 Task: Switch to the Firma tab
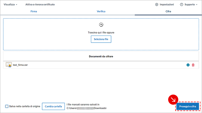tap(34, 11)
